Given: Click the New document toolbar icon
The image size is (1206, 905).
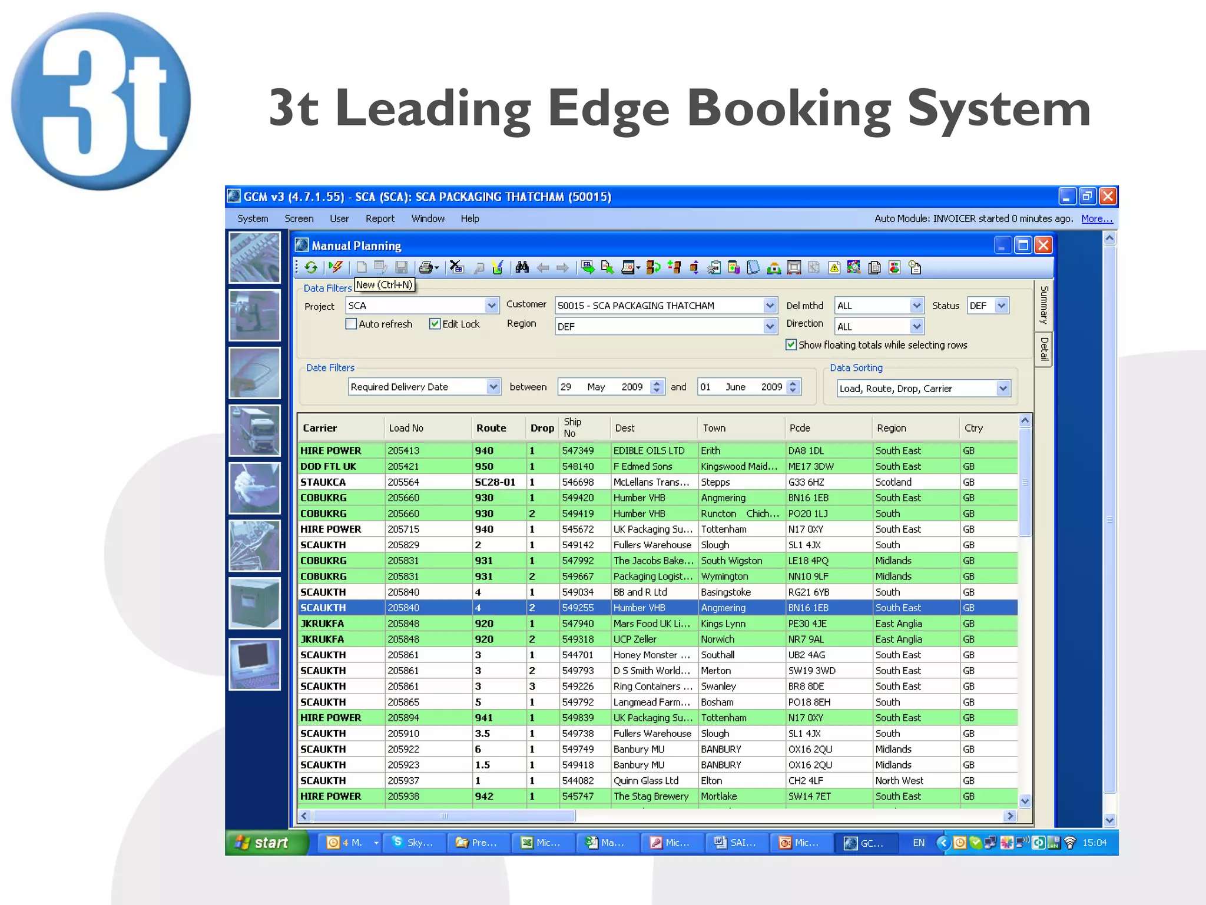Looking at the screenshot, I should [362, 268].
